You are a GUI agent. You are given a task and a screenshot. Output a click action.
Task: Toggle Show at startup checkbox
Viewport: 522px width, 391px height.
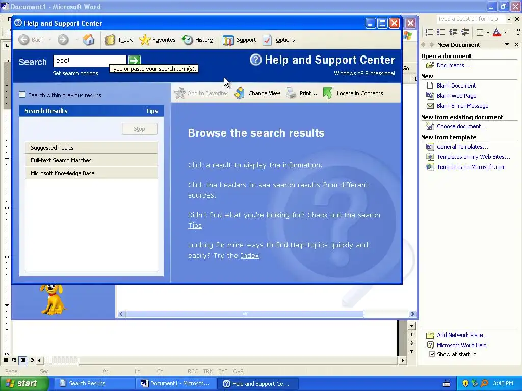[432, 354]
